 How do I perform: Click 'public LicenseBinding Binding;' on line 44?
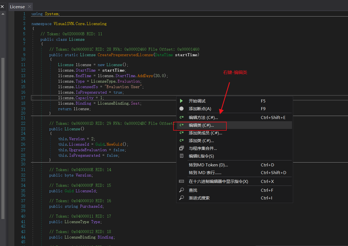pyautogui.click(x=82, y=237)
